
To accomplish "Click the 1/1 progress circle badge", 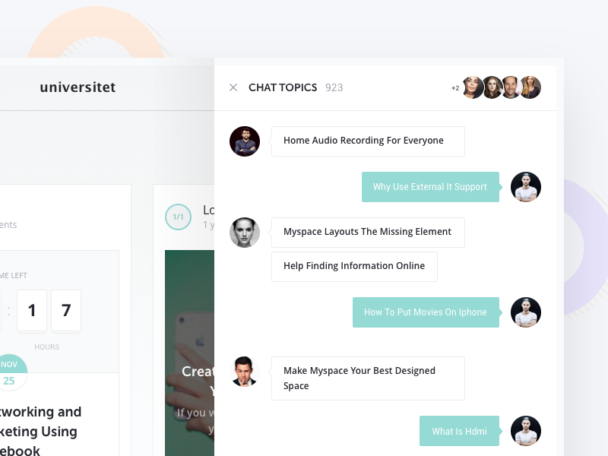I will point(178,217).
